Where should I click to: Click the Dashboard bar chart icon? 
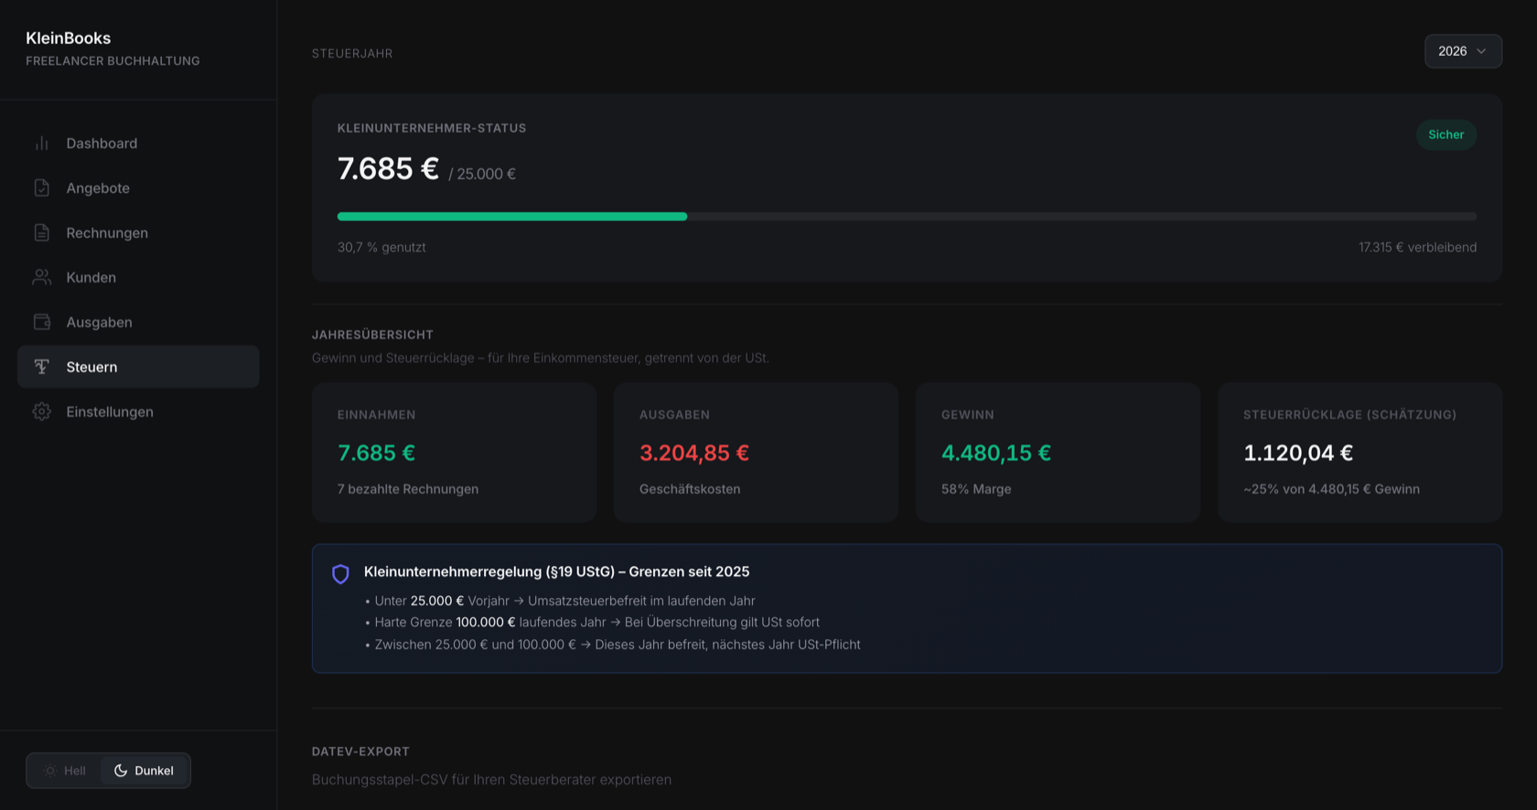tap(42, 144)
